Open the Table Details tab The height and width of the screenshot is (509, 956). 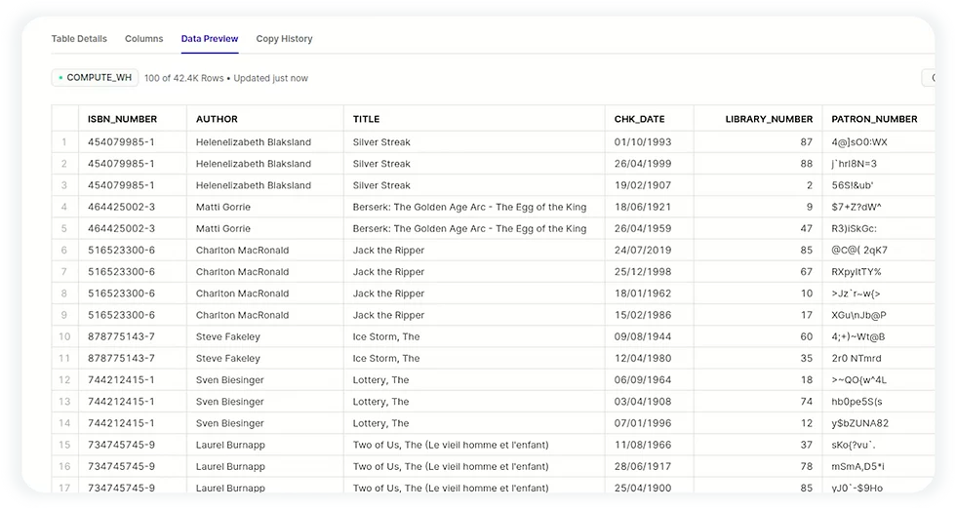[x=79, y=38]
